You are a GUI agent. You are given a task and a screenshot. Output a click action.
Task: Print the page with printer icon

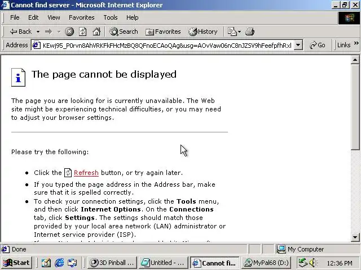click(x=250, y=31)
